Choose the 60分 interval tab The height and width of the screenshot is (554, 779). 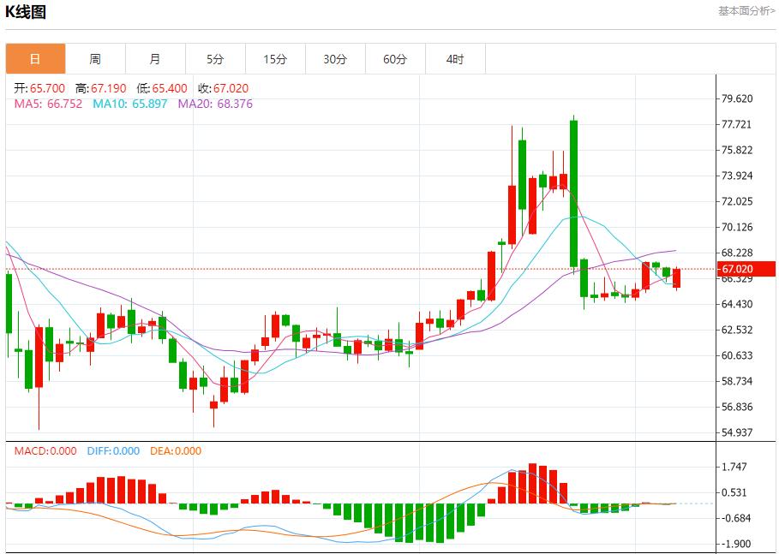(x=395, y=59)
